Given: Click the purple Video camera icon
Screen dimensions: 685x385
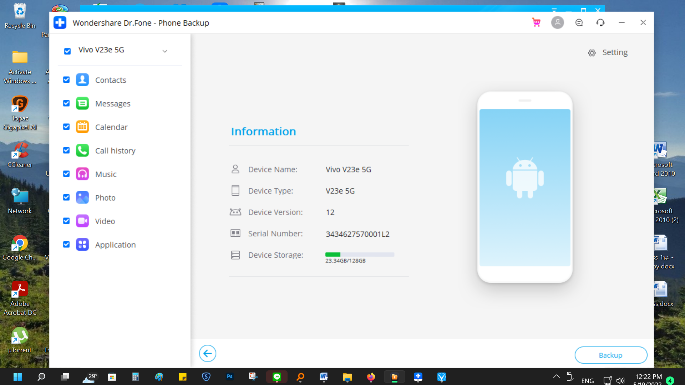Looking at the screenshot, I should point(82,221).
